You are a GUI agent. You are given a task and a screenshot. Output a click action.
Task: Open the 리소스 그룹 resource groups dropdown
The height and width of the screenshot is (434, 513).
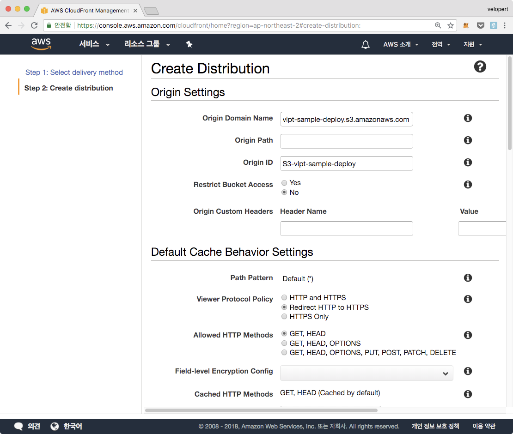tap(147, 44)
